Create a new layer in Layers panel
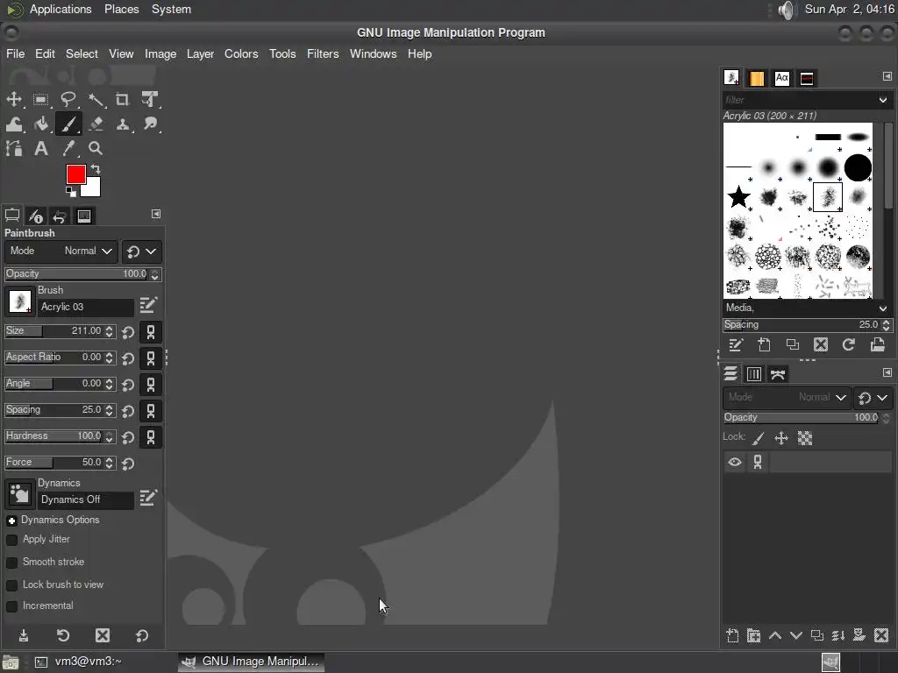The height and width of the screenshot is (673, 898). click(x=732, y=636)
